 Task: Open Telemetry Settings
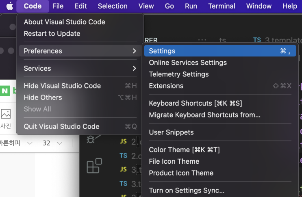click(220, 74)
